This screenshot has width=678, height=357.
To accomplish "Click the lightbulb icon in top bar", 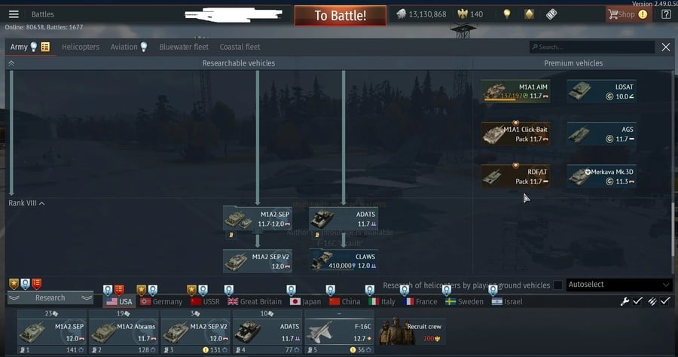I will coord(507,14).
